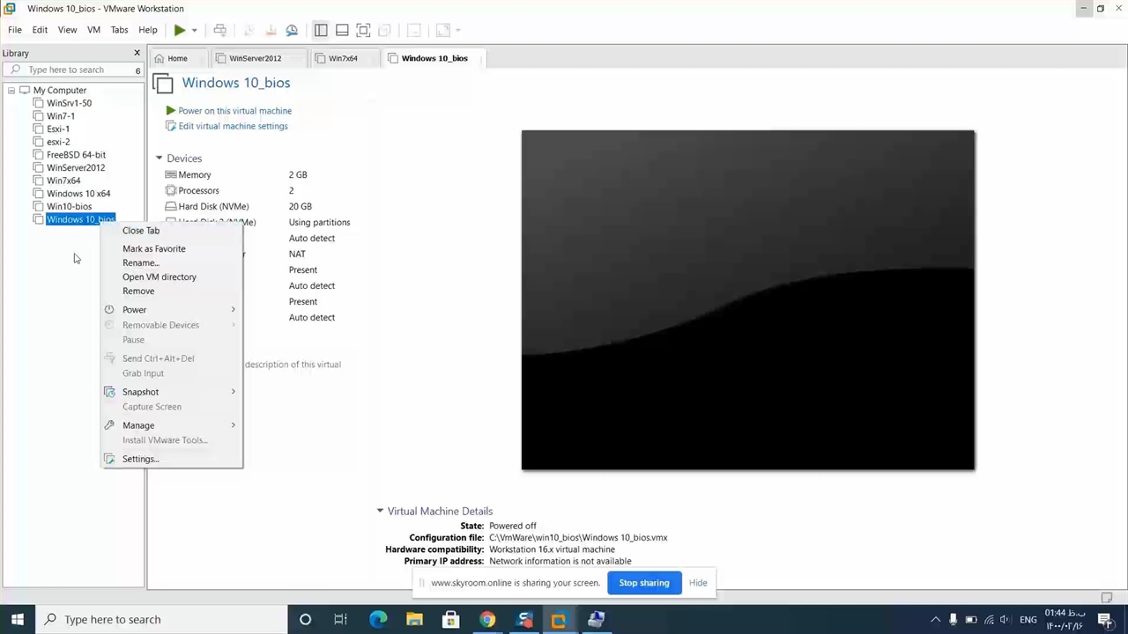The width and height of the screenshot is (1128, 634).
Task: Close the Library panel
Action: click(137, 53)
